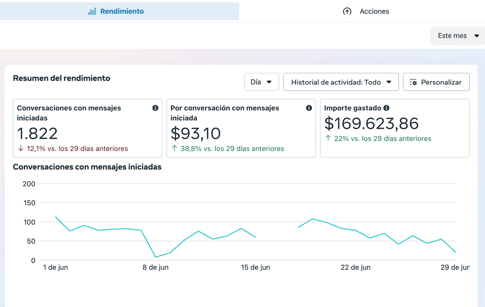
Task: Switch to the Acciones tab
Action: [374, 11]
